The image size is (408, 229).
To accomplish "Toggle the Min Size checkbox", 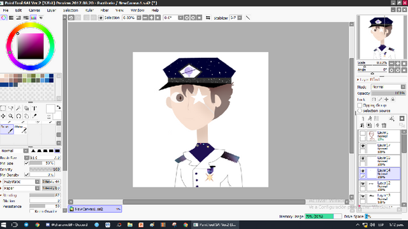I will [x=26, y=163].
